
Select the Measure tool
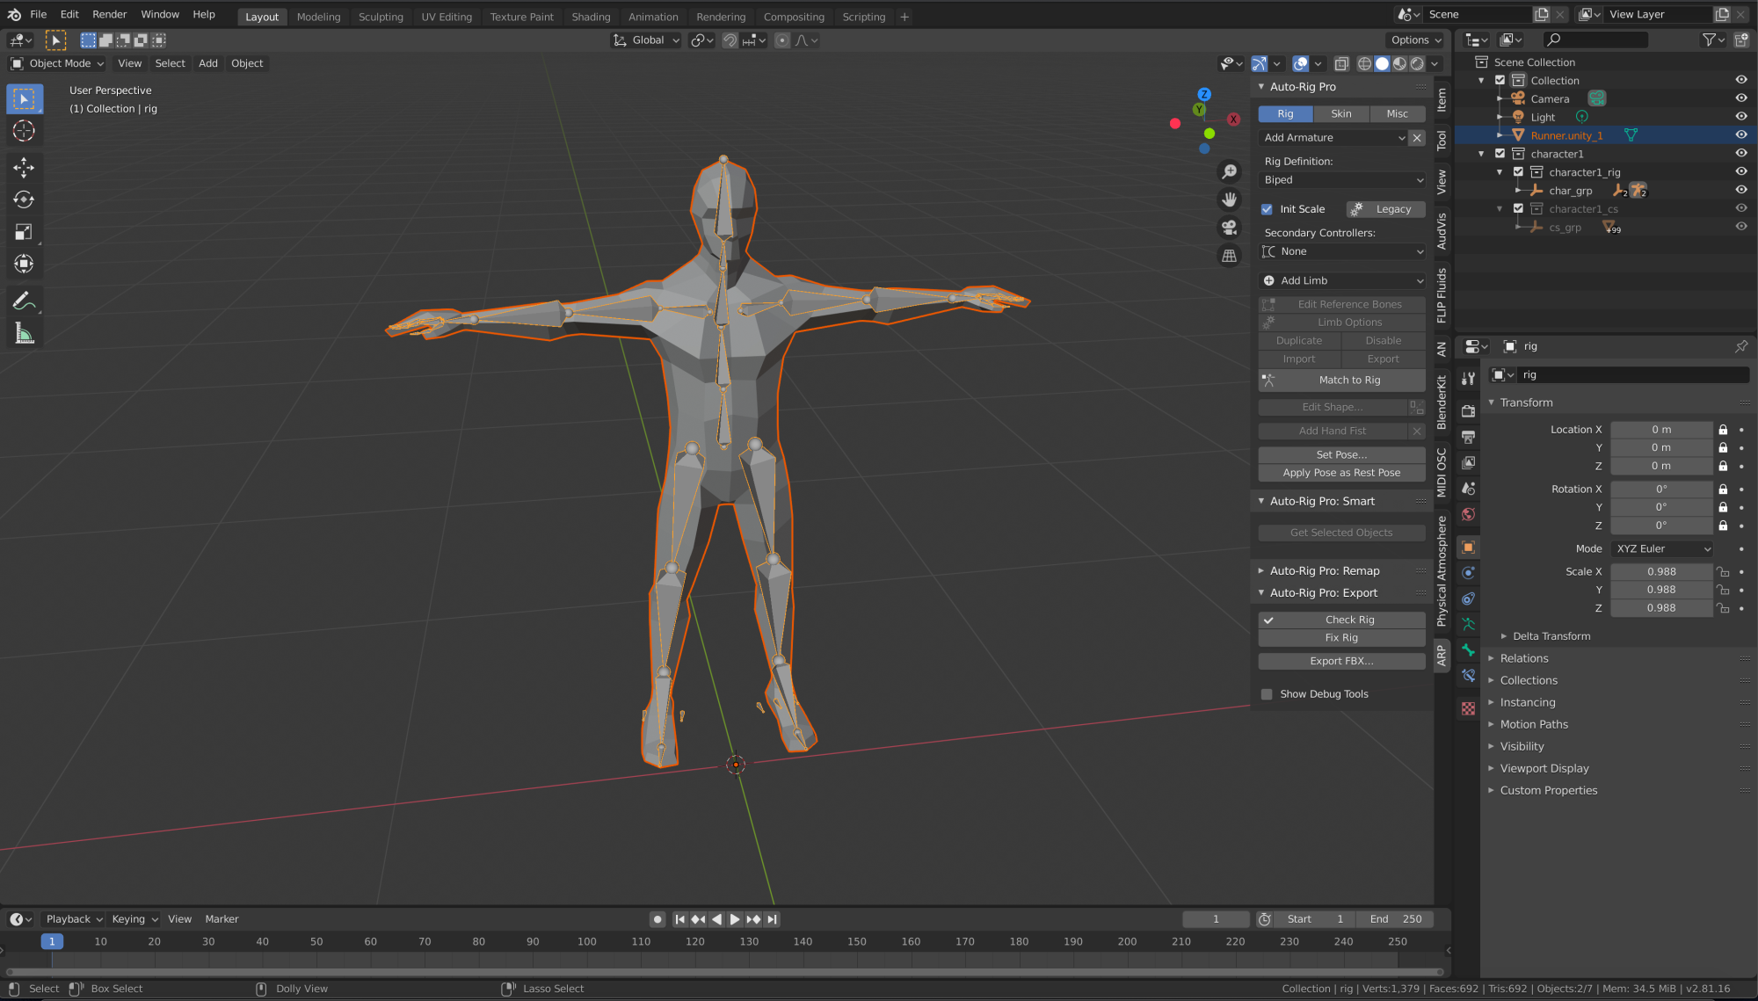(x=24, y=334)
